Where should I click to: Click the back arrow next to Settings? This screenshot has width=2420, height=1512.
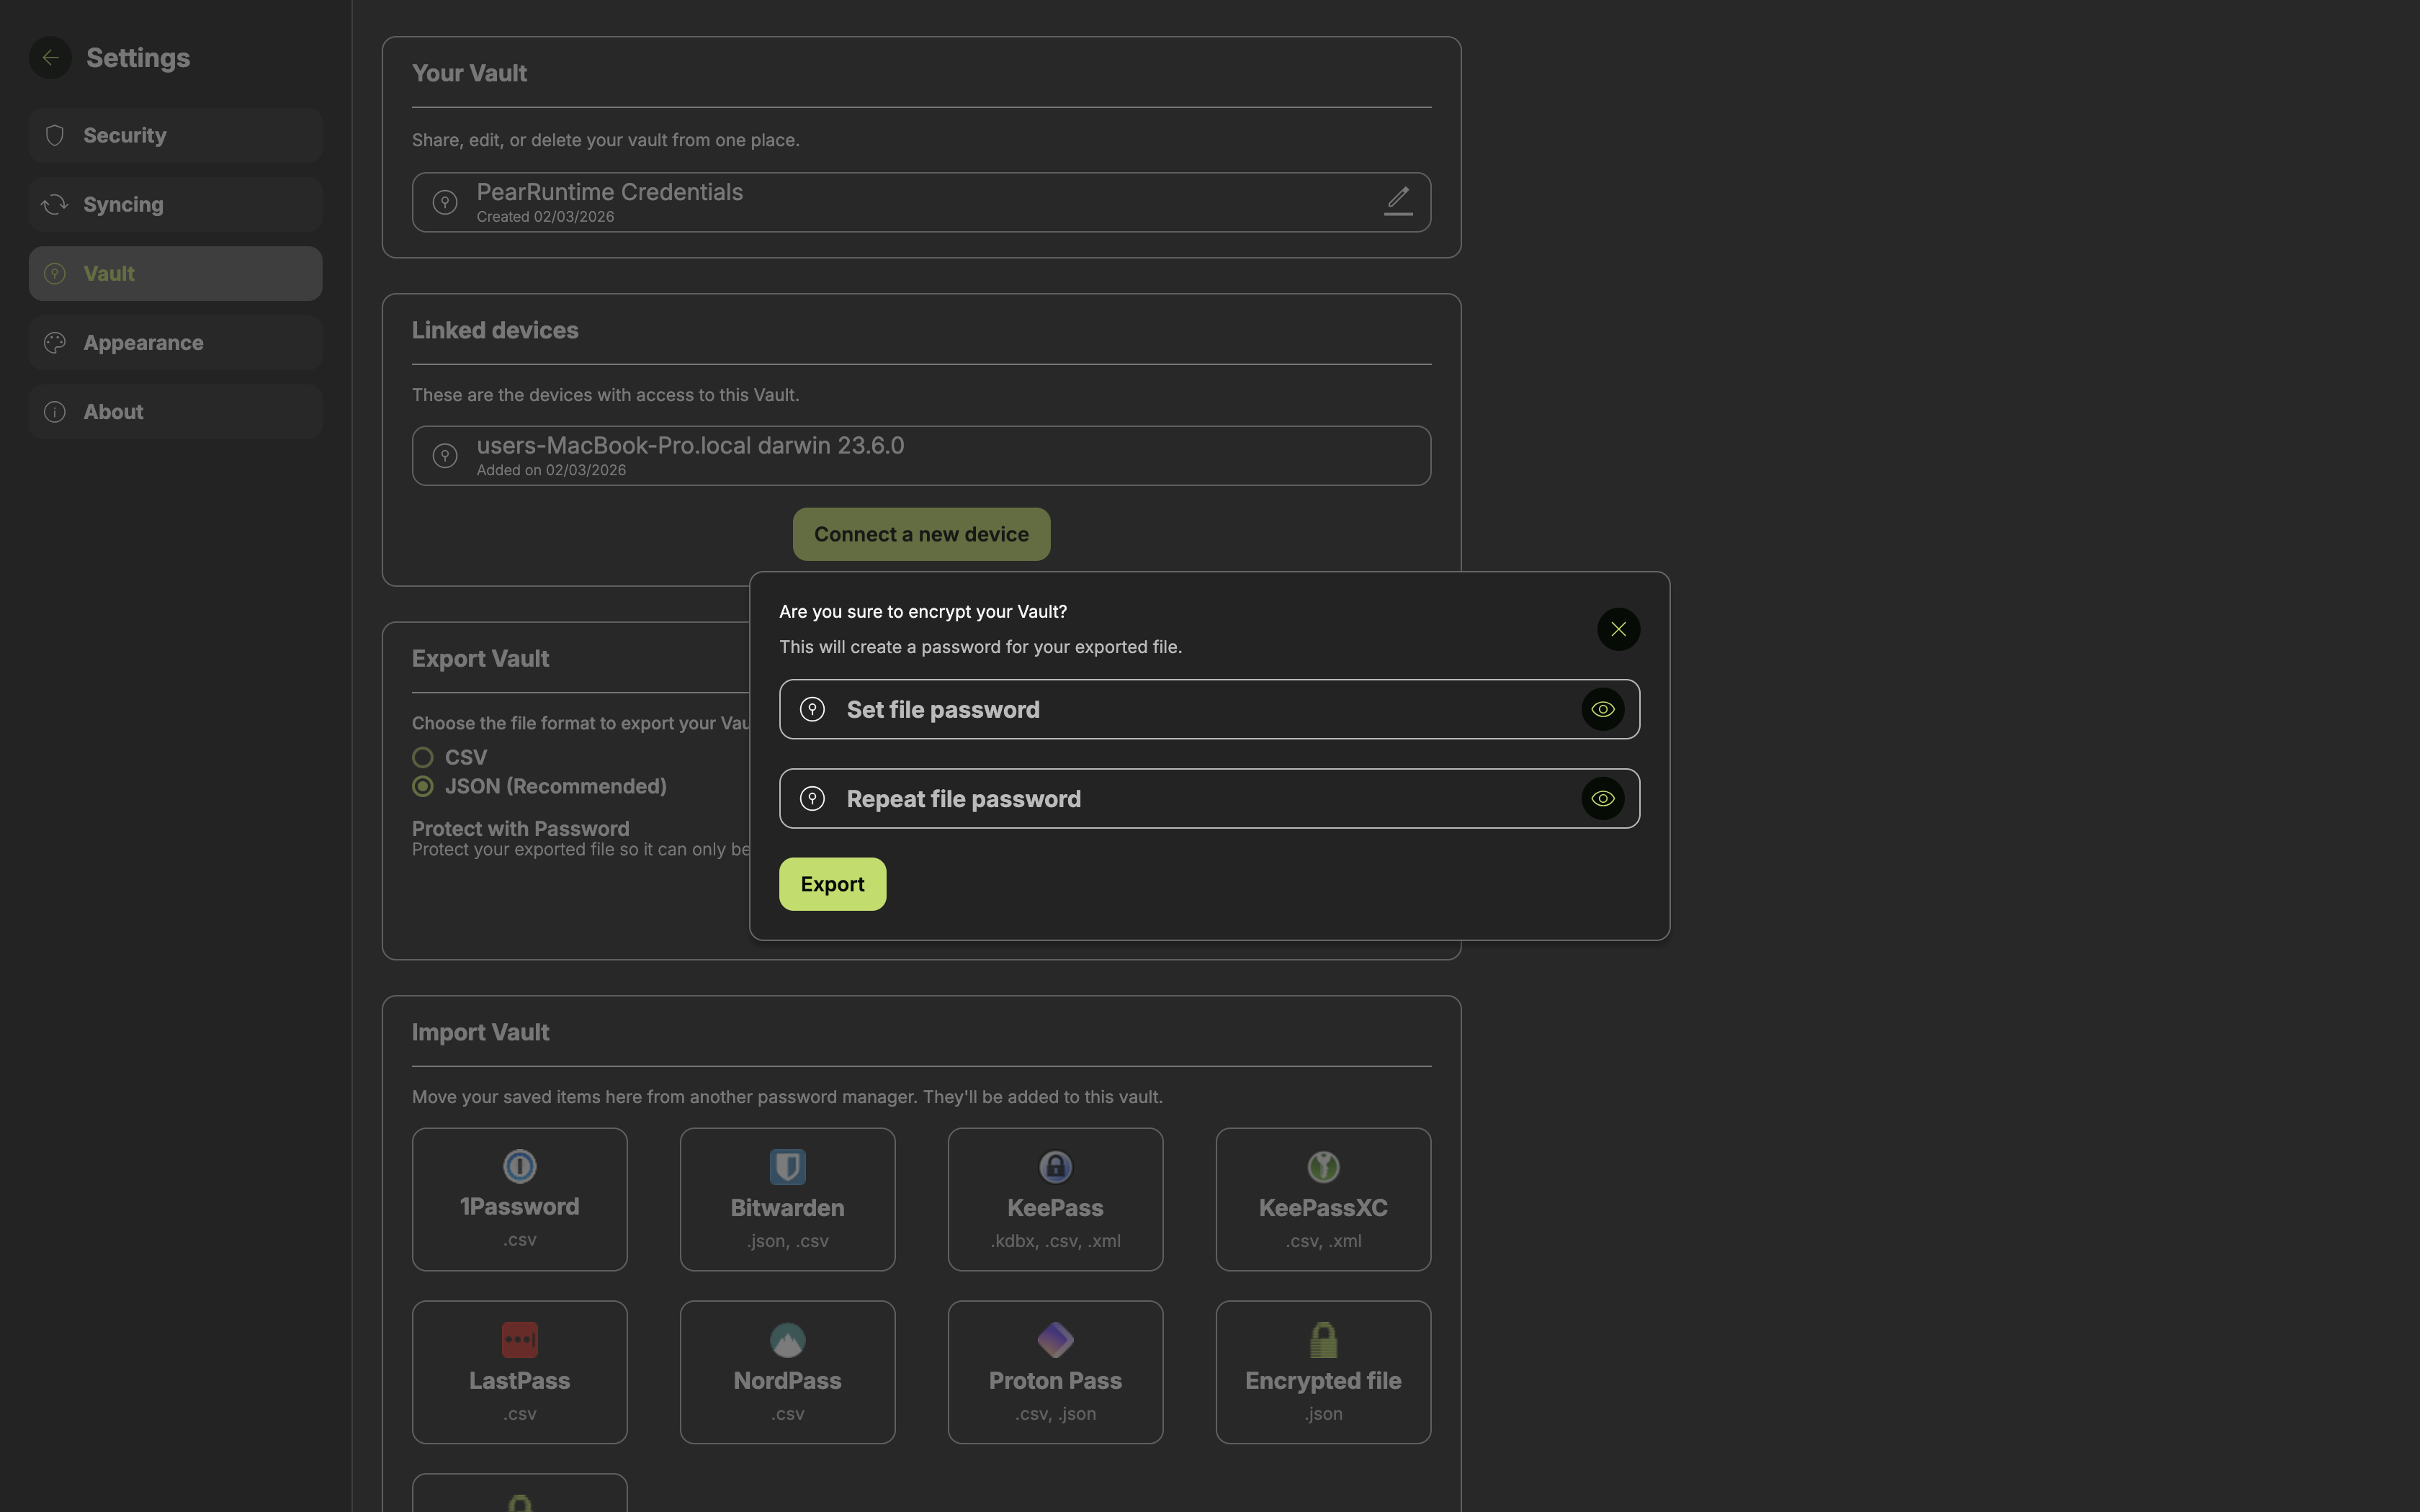click(x=50, y=58)
